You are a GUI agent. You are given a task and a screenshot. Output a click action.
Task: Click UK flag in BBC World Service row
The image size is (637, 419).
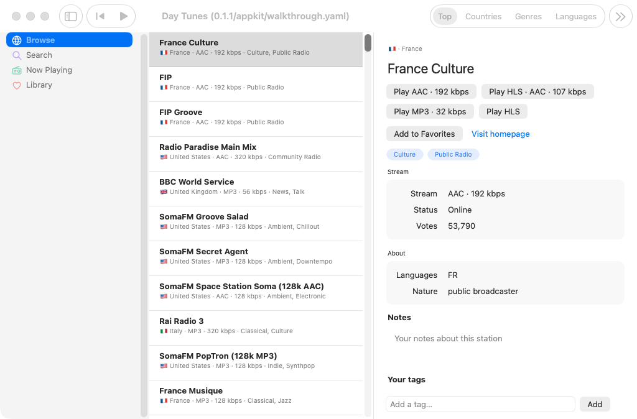click(164, 192)
